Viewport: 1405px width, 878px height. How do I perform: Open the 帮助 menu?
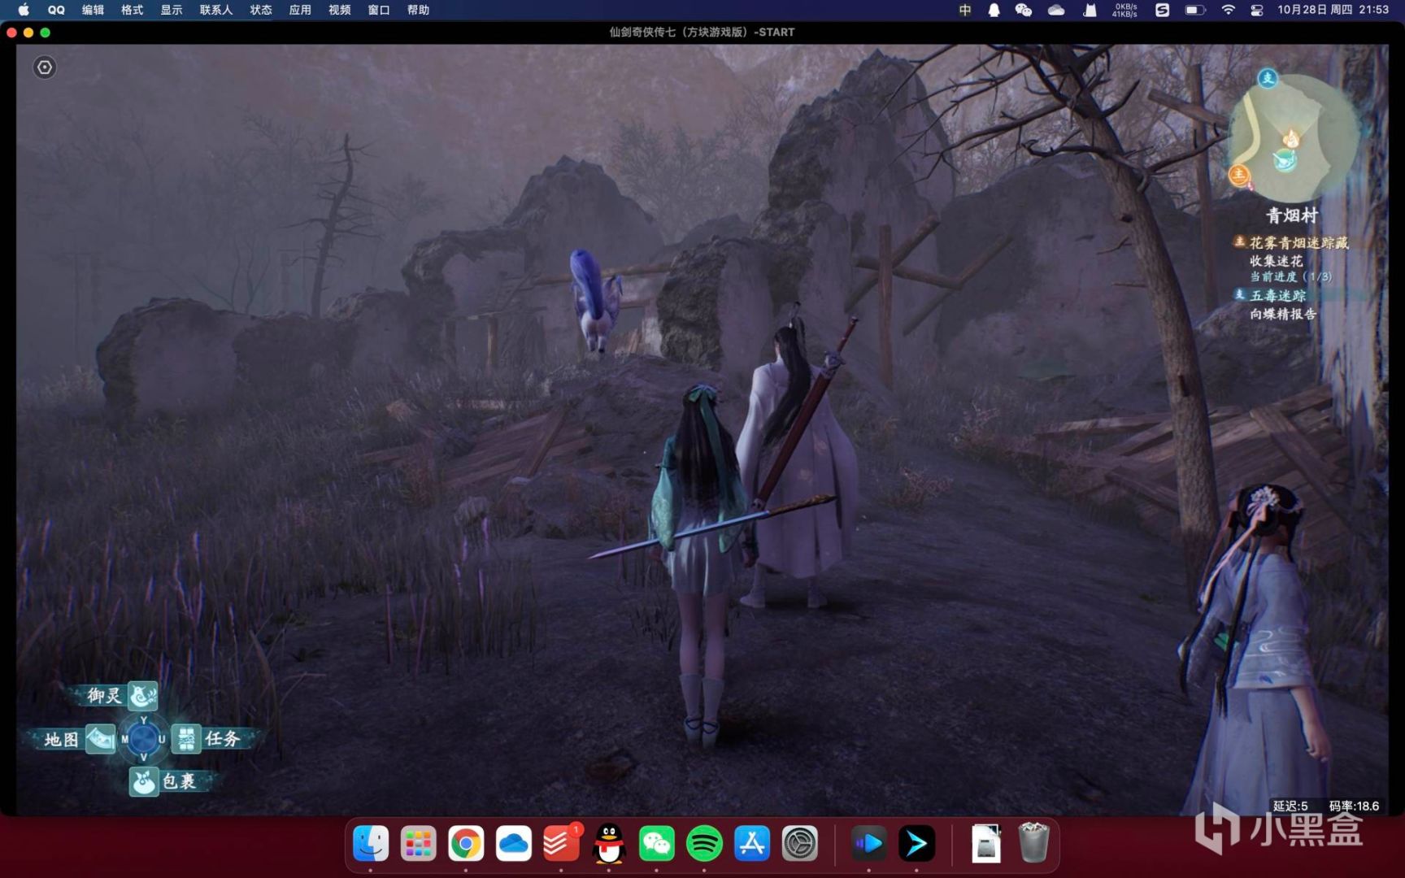click(x=418, y=10)
